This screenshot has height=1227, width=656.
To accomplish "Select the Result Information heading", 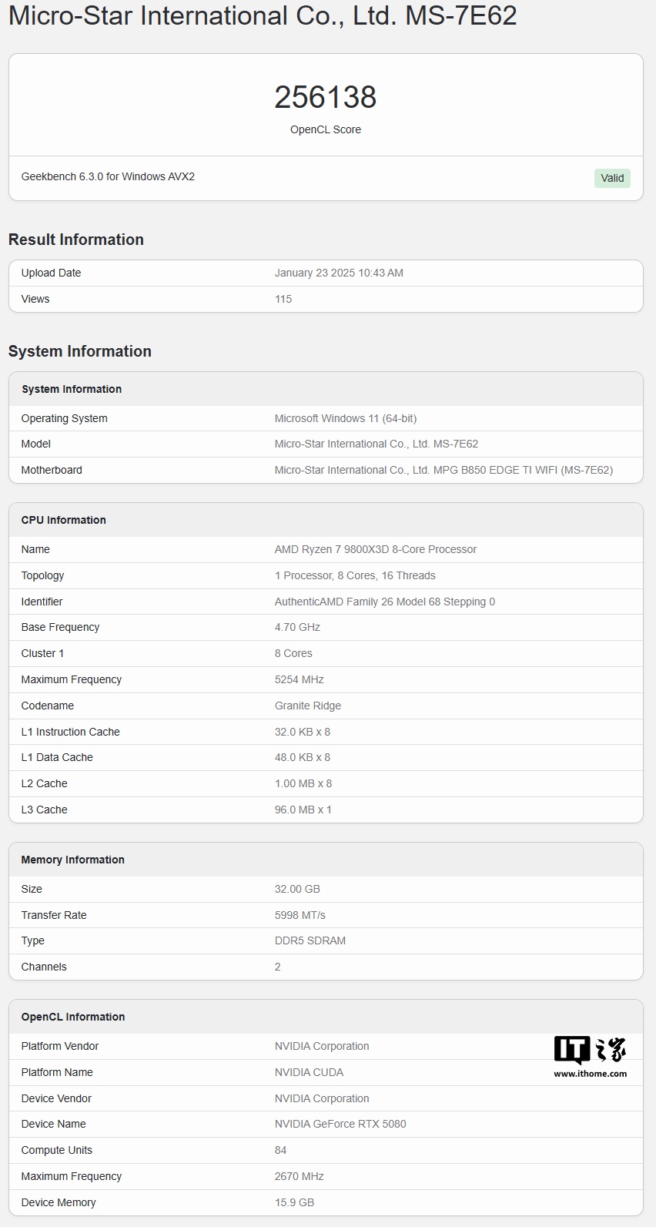I will 76,240.
